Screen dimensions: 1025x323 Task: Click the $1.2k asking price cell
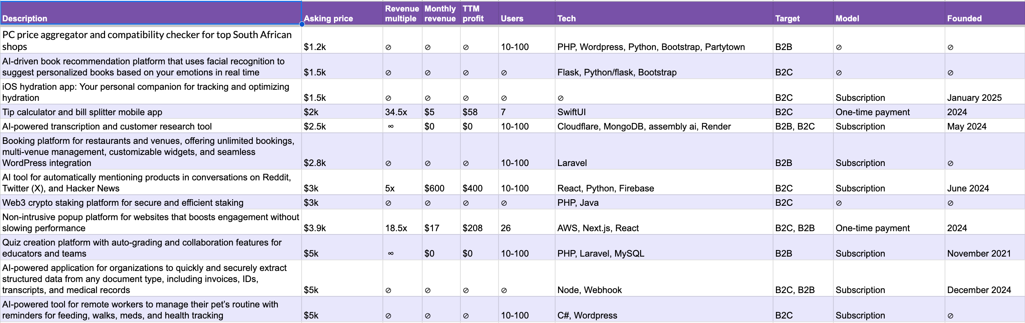(x=342, y=40)
